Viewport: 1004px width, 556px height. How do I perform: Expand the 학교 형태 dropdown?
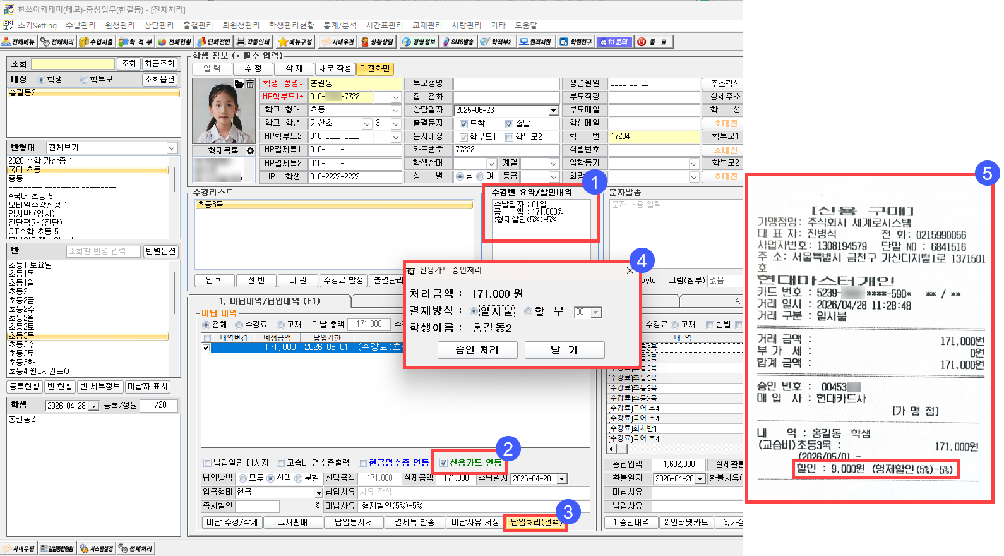click(396, 110)
